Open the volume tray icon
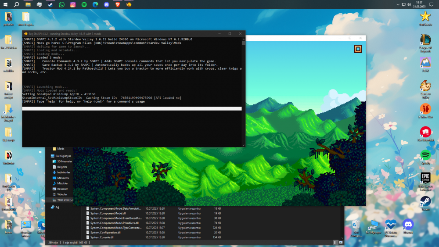Viewport: 439px width, 247px height. tap(409, 4)
